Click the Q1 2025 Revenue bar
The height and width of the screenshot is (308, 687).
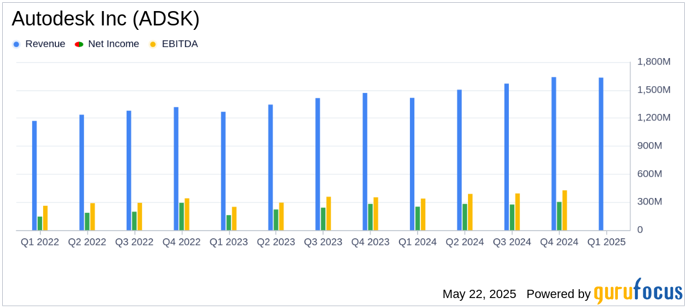pos(601,154)
